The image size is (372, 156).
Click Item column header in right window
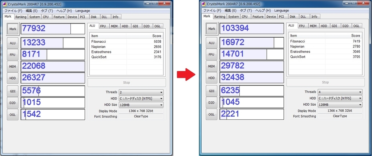coord(307,36)
